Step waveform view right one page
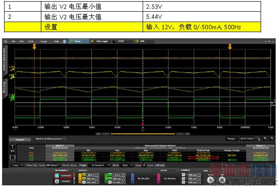The height and width of the screenshot is (187, 279). pos(180,134)
